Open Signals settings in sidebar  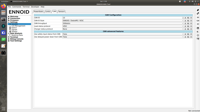(x=14, y=29)
